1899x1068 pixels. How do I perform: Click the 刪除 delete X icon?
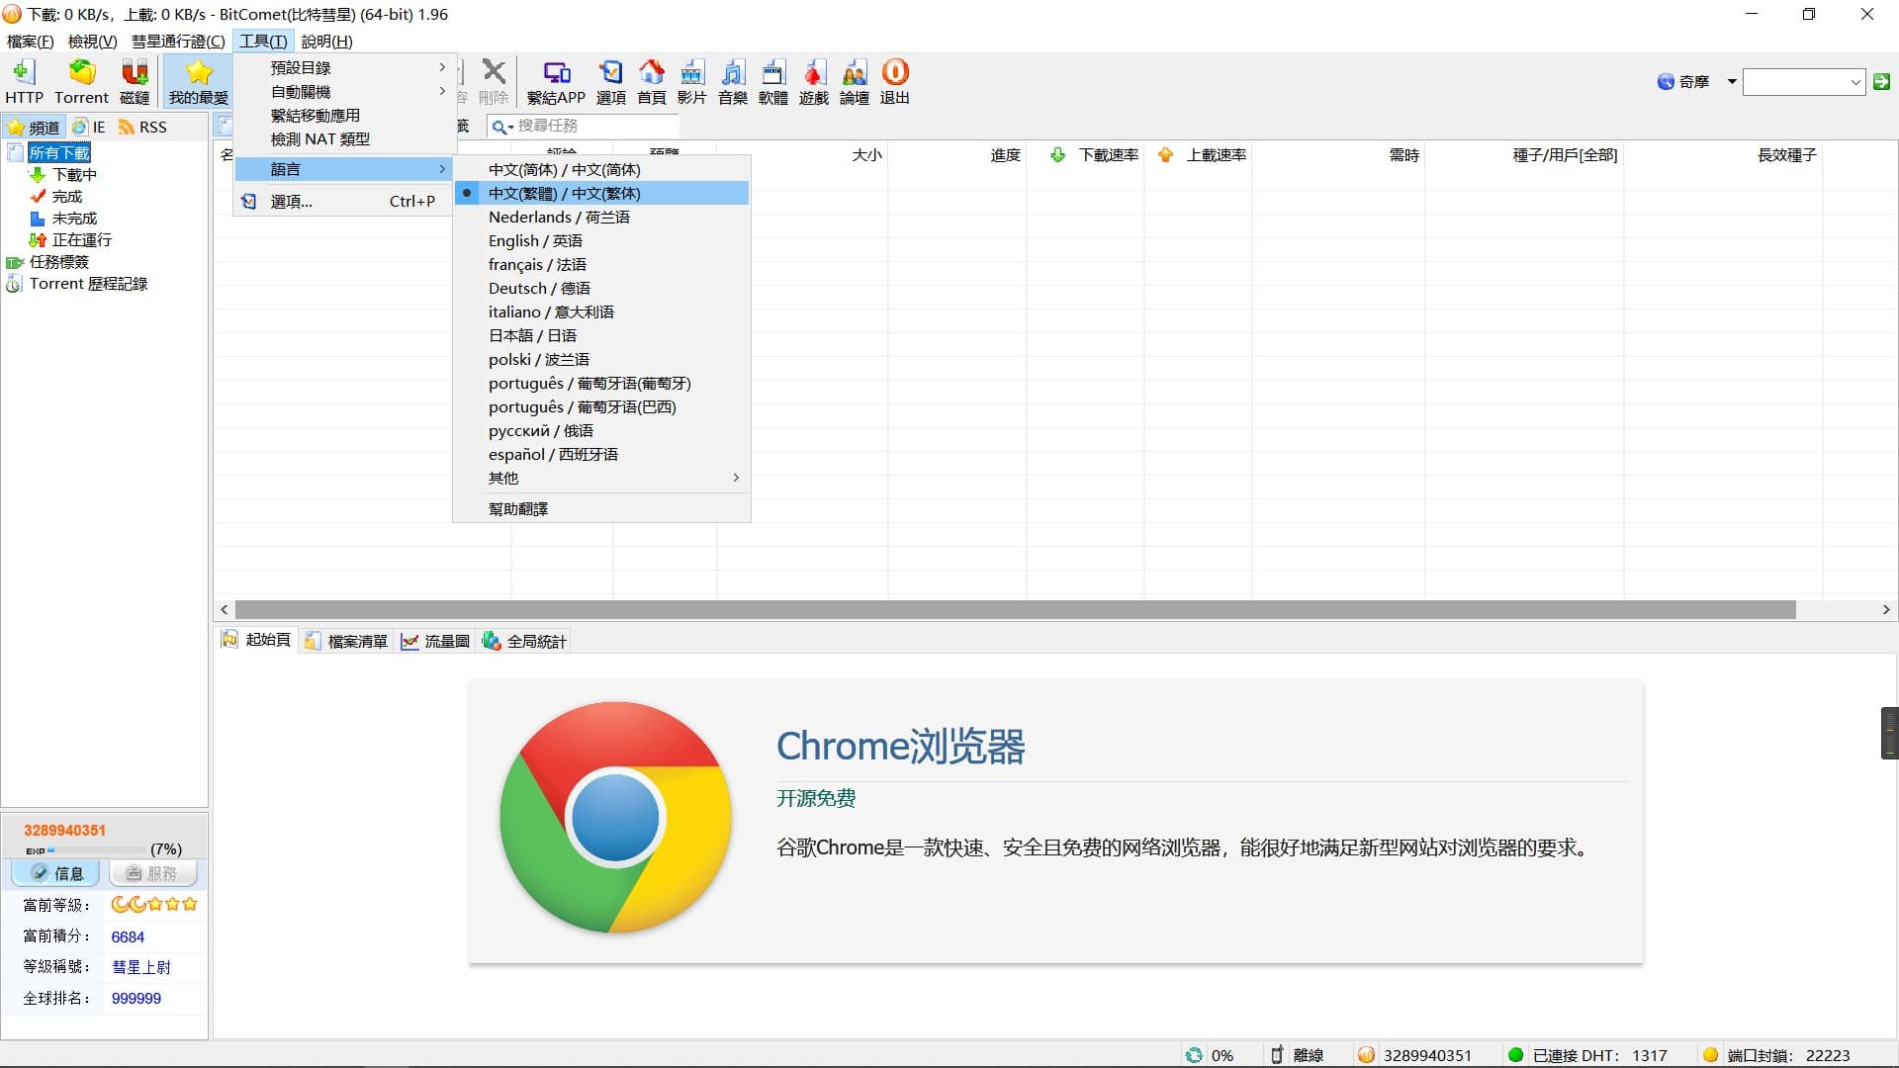(x=494, y=72)
